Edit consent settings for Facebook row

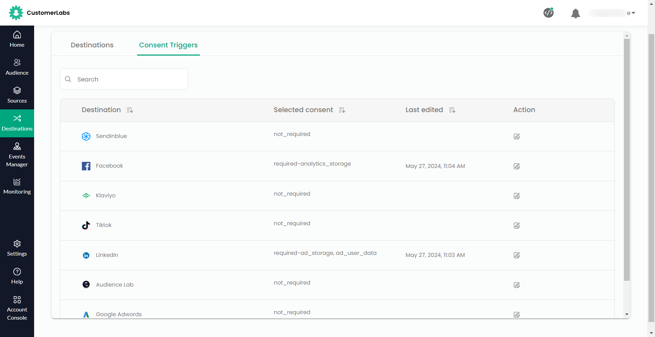pos(516,166)
